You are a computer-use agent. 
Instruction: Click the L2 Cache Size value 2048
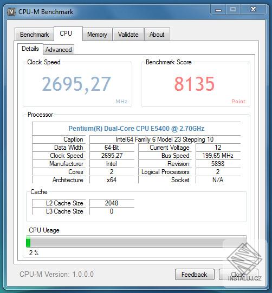pos(112,203)
